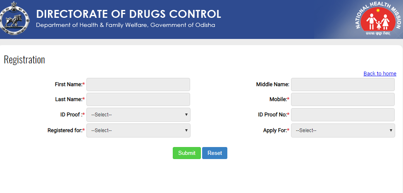Click the Odisha government emblem logo
The image size is (403, 193).
coord(15,19)
